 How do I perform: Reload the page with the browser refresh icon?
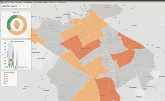[8, 2]
